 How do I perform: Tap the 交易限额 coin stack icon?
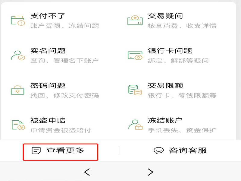(x=135, y=90)
